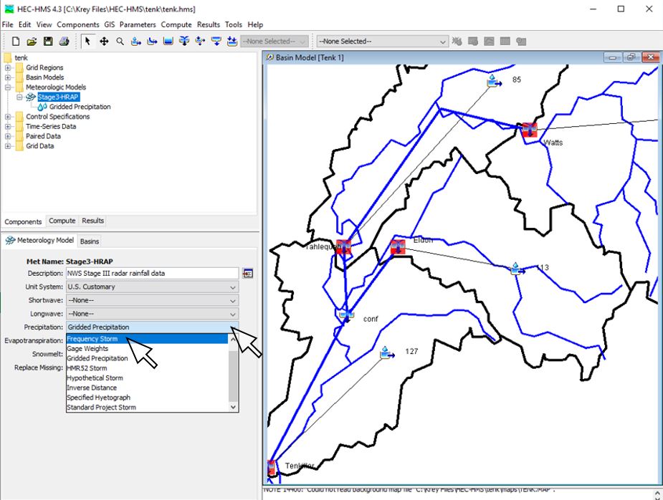663x500 pixels.
Task: Choose Inverse Distance from the list
Action: pyautogui.click(x=147, y=388)
